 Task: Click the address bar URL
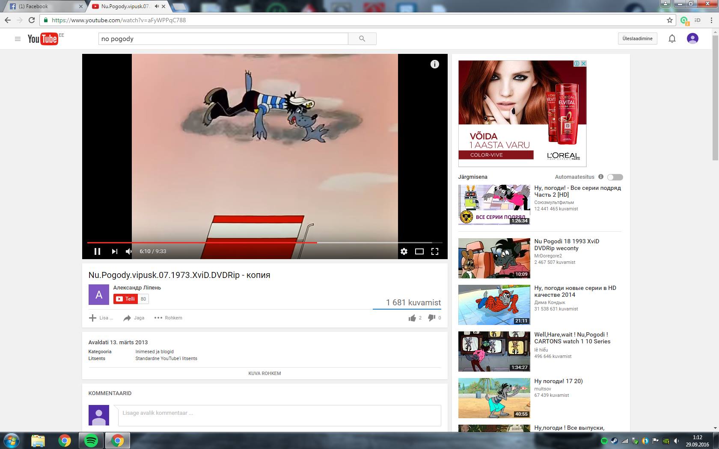point(119,20)
